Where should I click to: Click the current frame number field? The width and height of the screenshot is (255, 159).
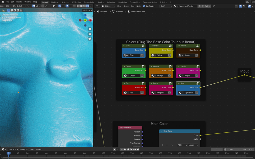216,149
